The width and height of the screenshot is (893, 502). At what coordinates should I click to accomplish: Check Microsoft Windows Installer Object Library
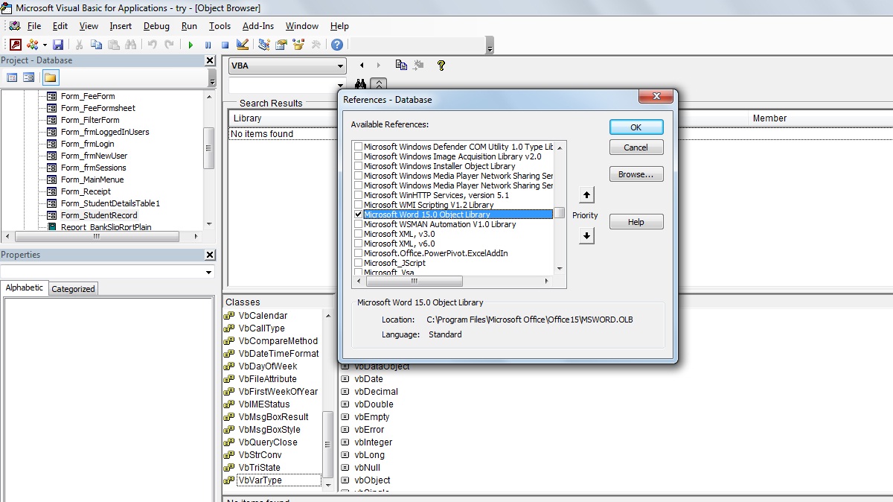pyautogui.click(x=359, y=166)
